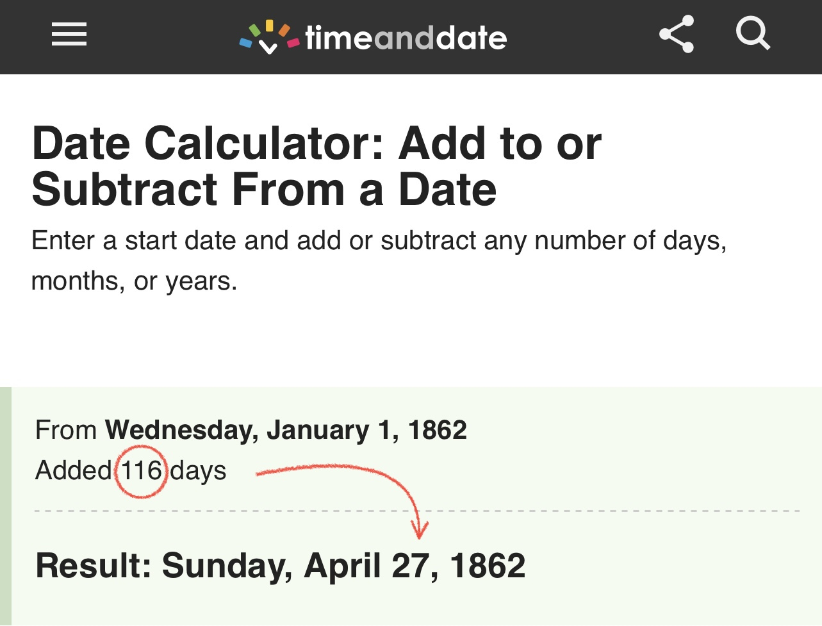Click the green bar beside result box
Screen dimensions: 822x626
[x=6, y=506]
